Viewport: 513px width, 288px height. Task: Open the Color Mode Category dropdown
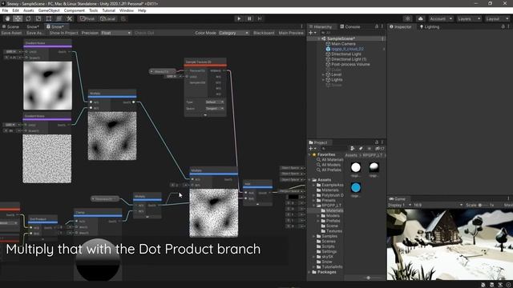coord(233,33)
